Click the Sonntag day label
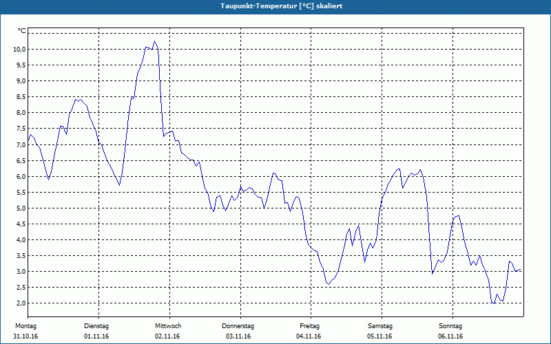This screenshot has width=551, height=344. coord(450,326)
